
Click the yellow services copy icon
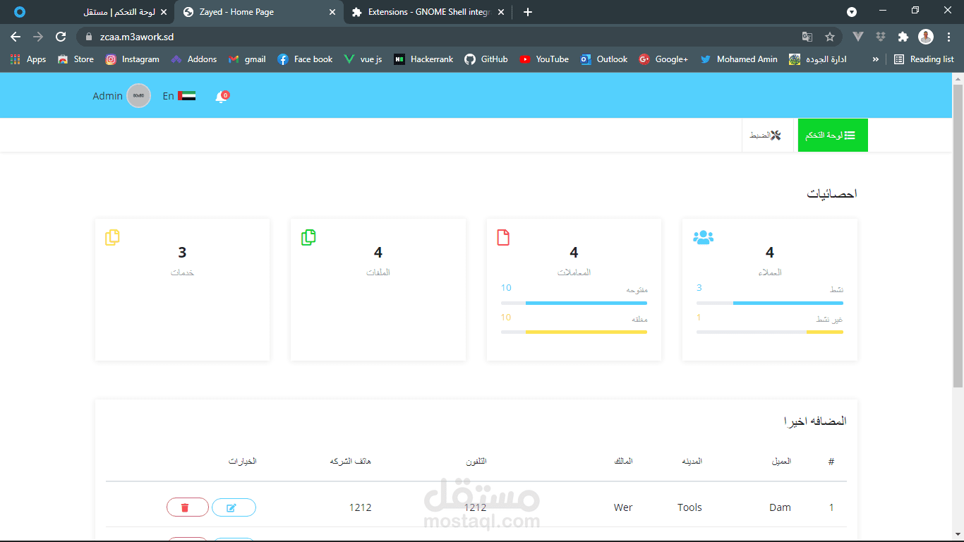coord(112,238)
